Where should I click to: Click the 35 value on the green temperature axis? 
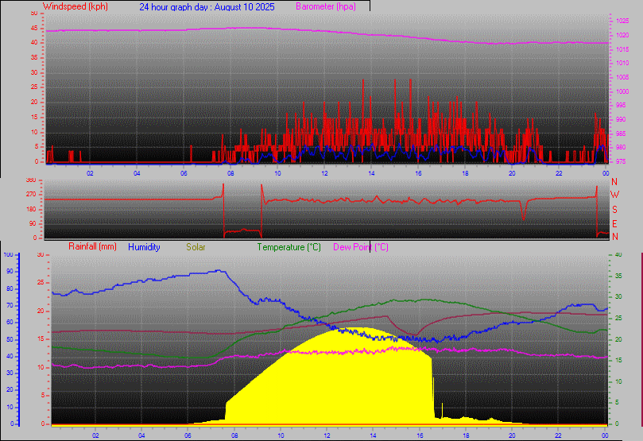pyautogui.click(x=618, y=276)
